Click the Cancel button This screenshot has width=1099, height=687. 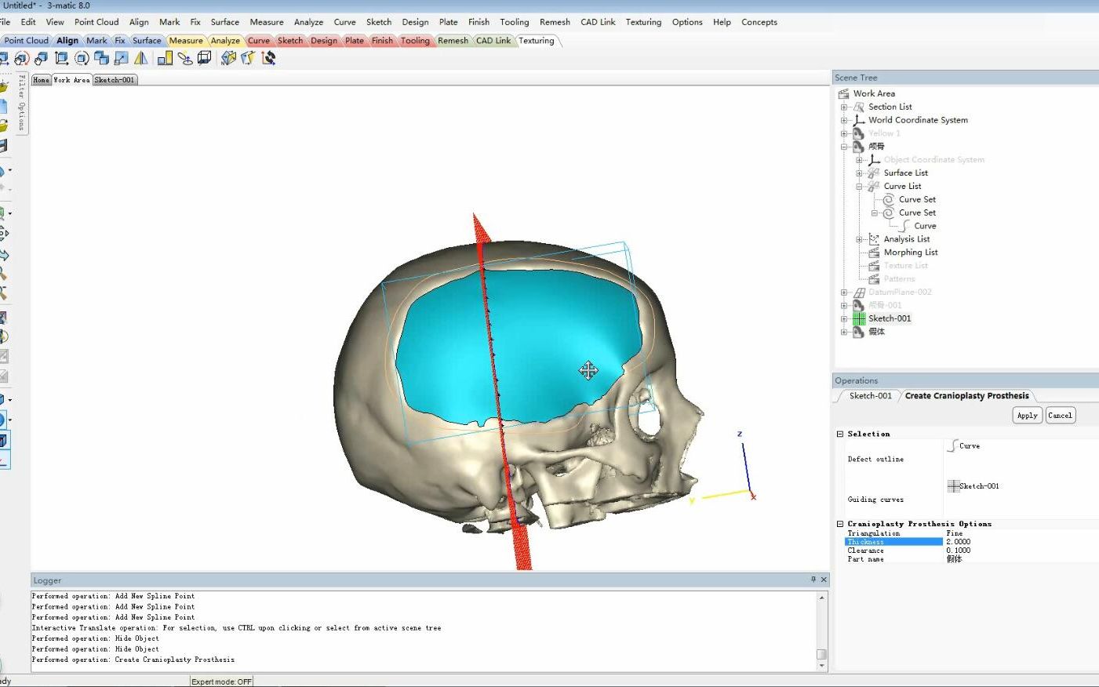tap(1060, 416)
